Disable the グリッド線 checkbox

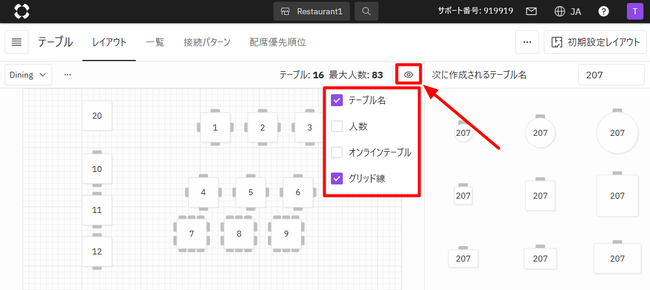click(337, 178)
